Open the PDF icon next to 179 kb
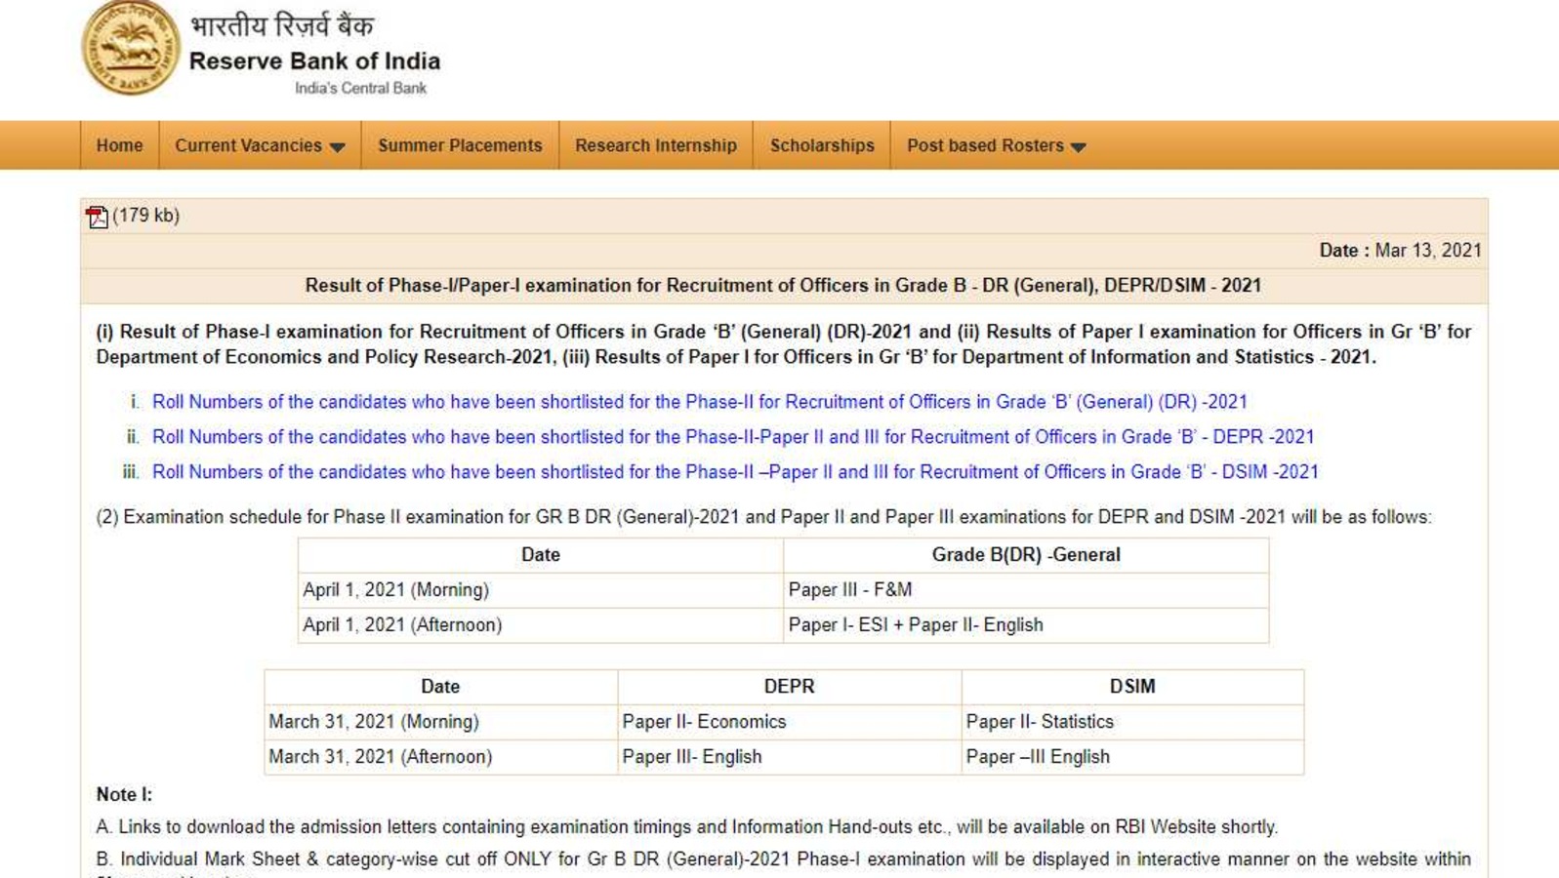 (97, 217)
